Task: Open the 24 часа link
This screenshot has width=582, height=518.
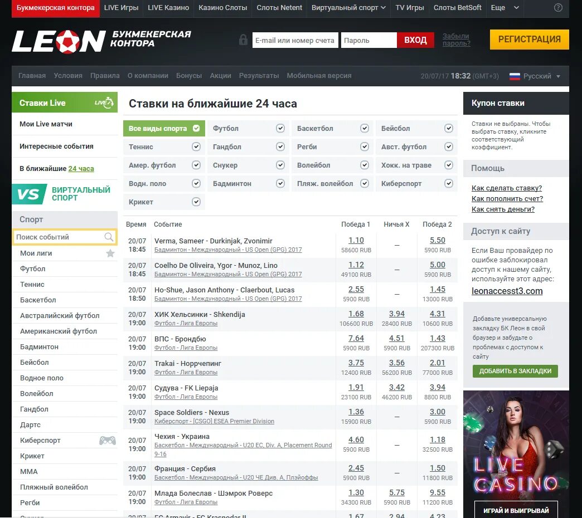Action: point(81,169)
